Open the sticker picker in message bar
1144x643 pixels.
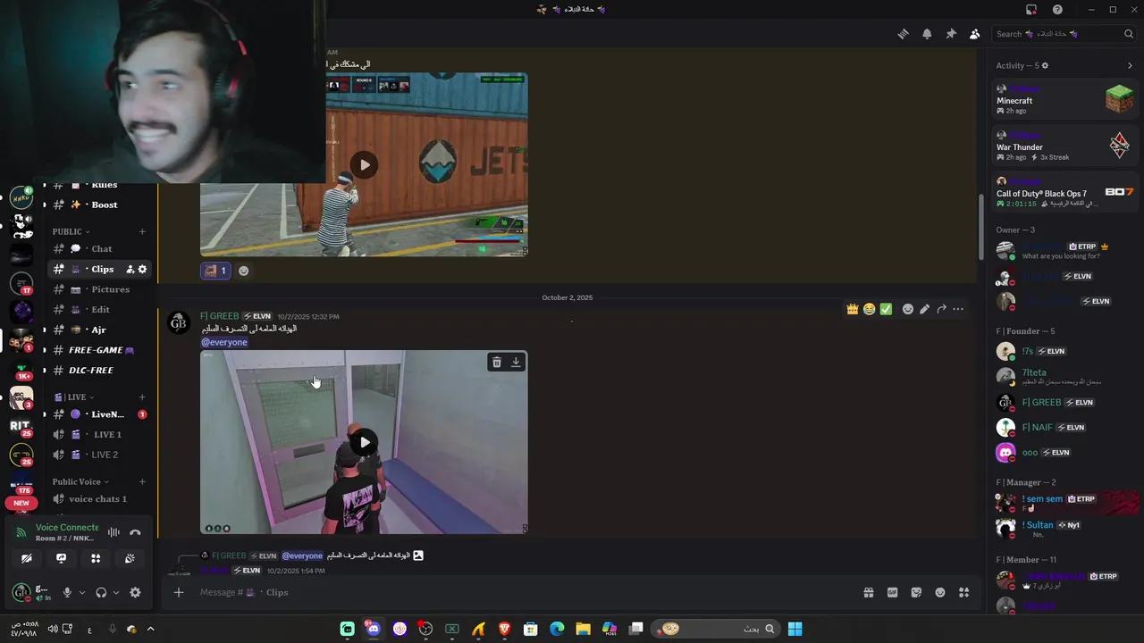[x=916, y=592]
